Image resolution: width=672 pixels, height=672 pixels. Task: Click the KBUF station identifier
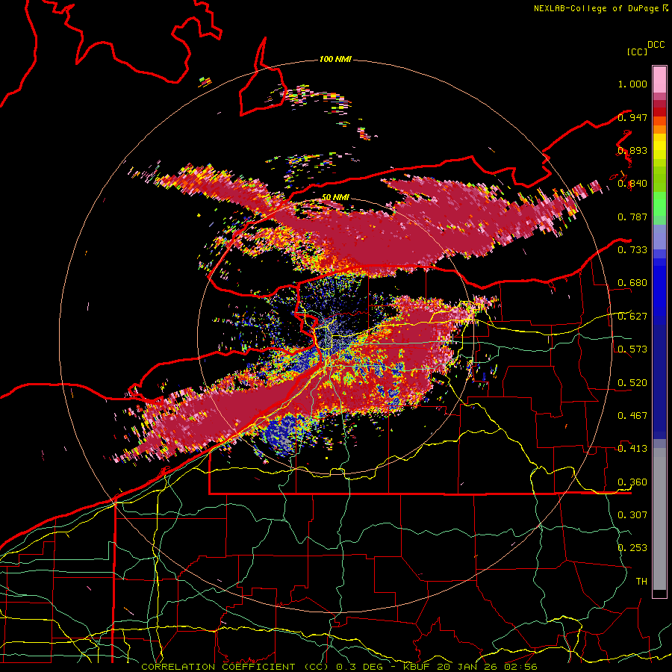tap(417, 667)
